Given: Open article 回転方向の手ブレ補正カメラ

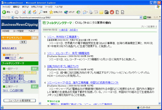Looking at the screenshot, I should pyautogui.click(x=63, y=66).
